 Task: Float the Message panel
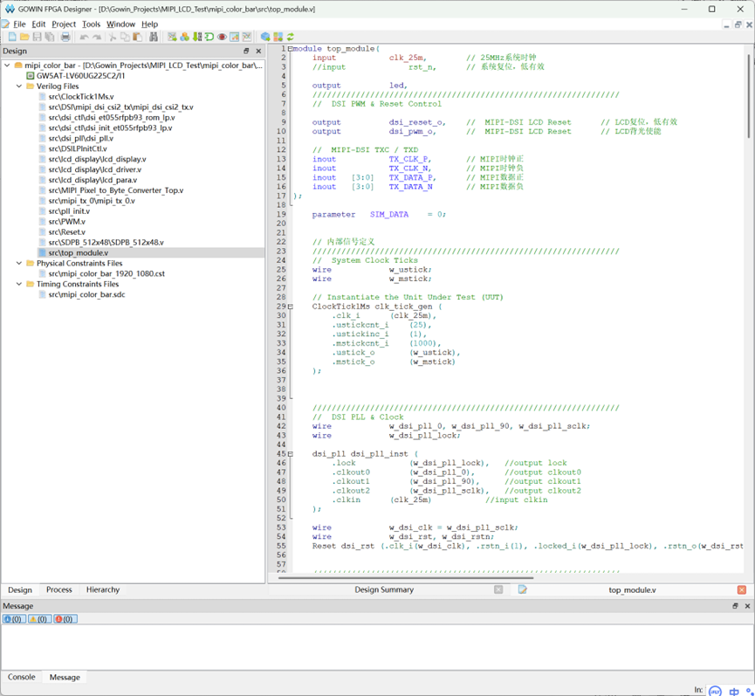pyautogui.click(x=735, y=606)
